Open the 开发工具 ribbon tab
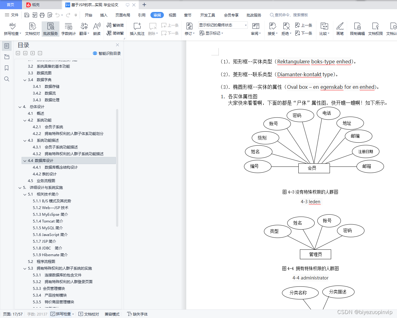 click(x=208, y=15)
